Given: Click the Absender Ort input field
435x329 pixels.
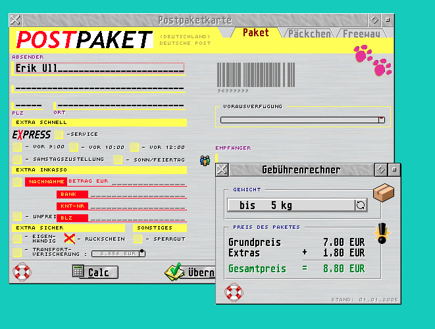Looking at the screenshot, I should 120,105.
